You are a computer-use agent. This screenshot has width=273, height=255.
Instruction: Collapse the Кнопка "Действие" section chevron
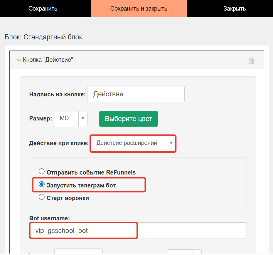19,60
